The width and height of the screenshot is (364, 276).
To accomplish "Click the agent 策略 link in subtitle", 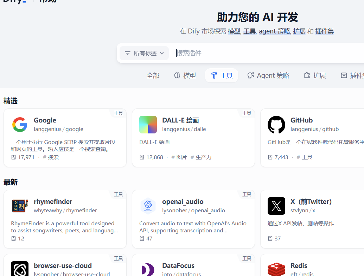I will point(275,31).
